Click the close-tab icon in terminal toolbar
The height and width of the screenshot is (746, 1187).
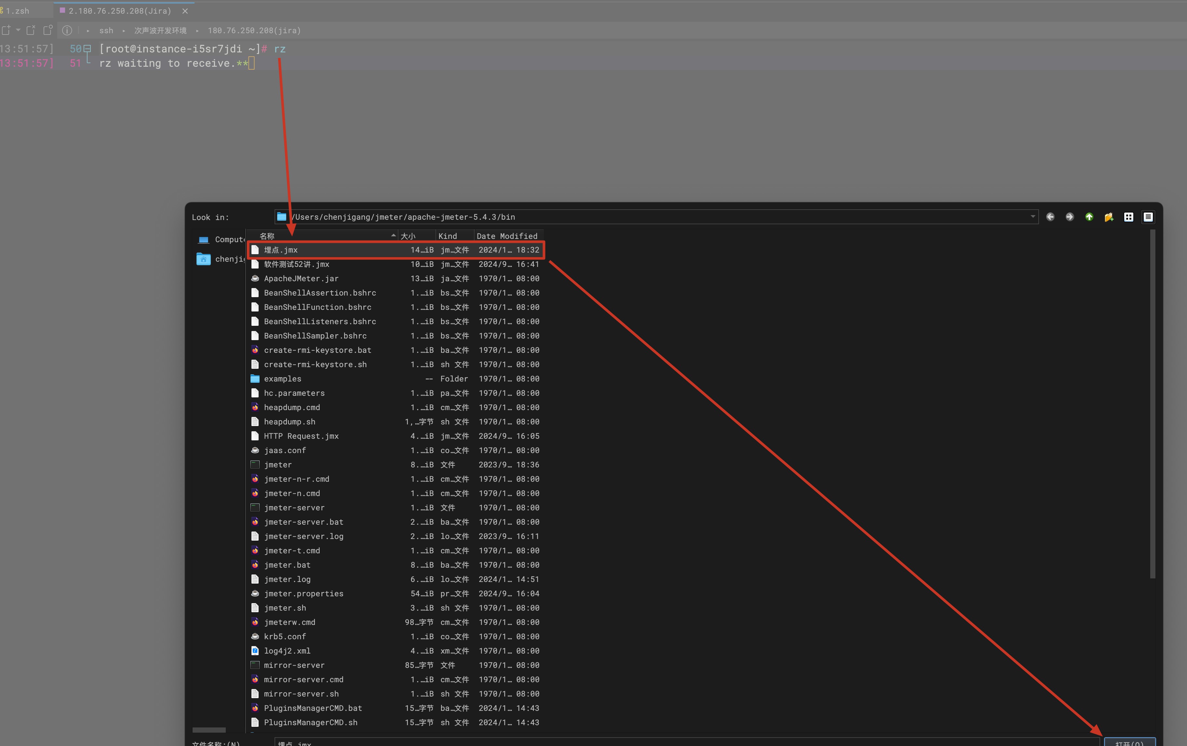(x=31, y=30)
